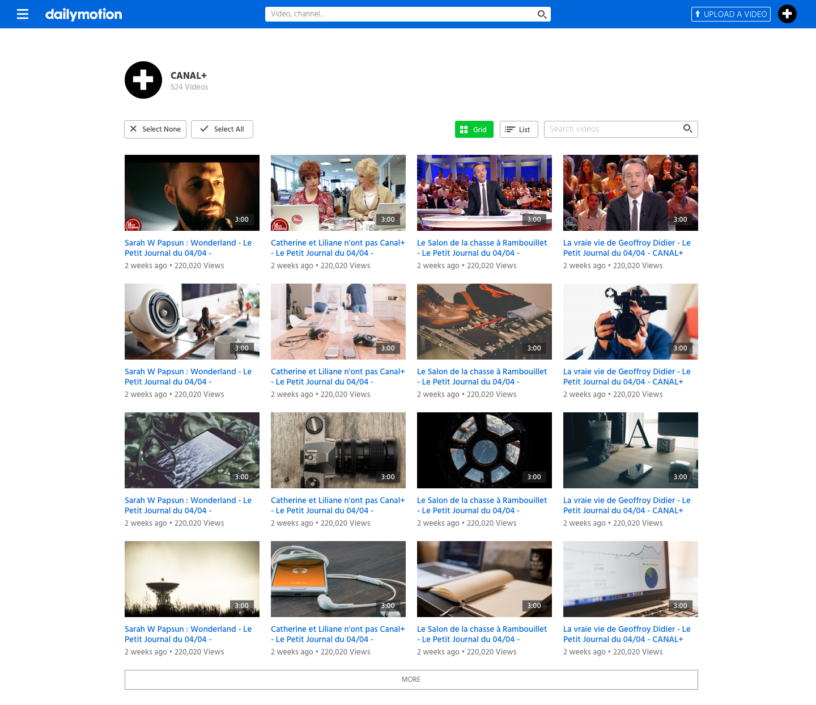
Task: Switch to List view
Action: tap(518, 129)
